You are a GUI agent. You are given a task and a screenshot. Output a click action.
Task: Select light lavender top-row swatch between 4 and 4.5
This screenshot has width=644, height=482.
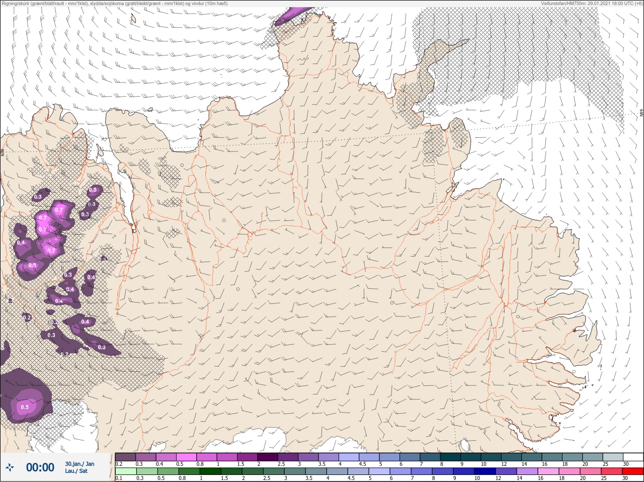click(350, 457)
